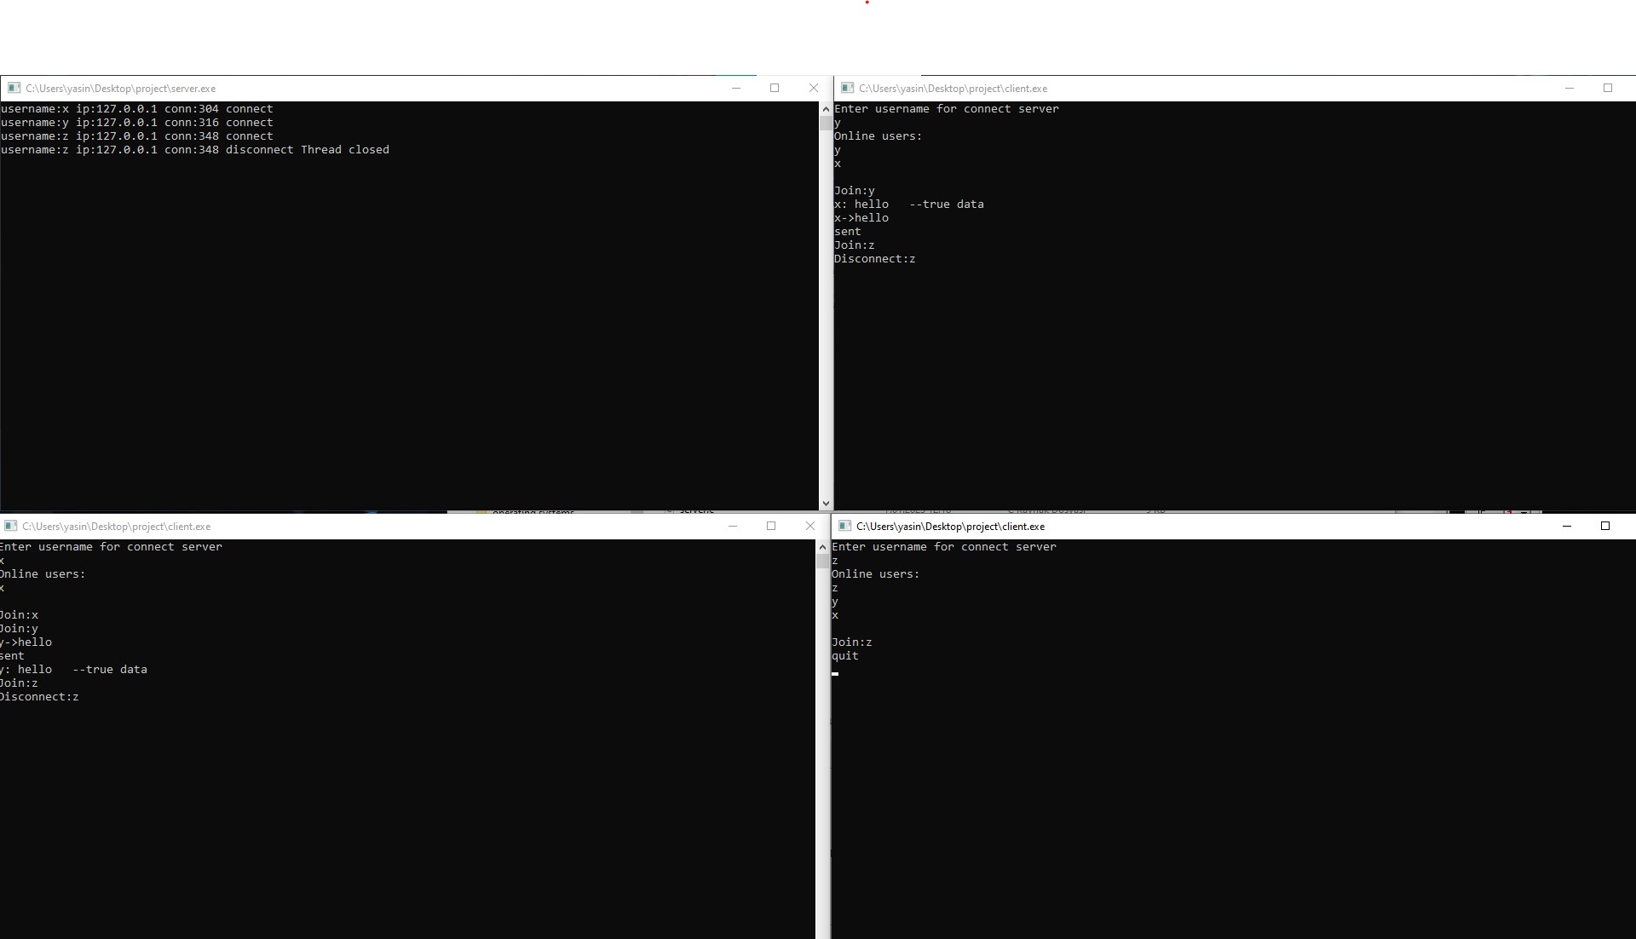Open the server.exe window system menu icon
The height and width of the screenshot is (939, 1636).
[14, 88]
